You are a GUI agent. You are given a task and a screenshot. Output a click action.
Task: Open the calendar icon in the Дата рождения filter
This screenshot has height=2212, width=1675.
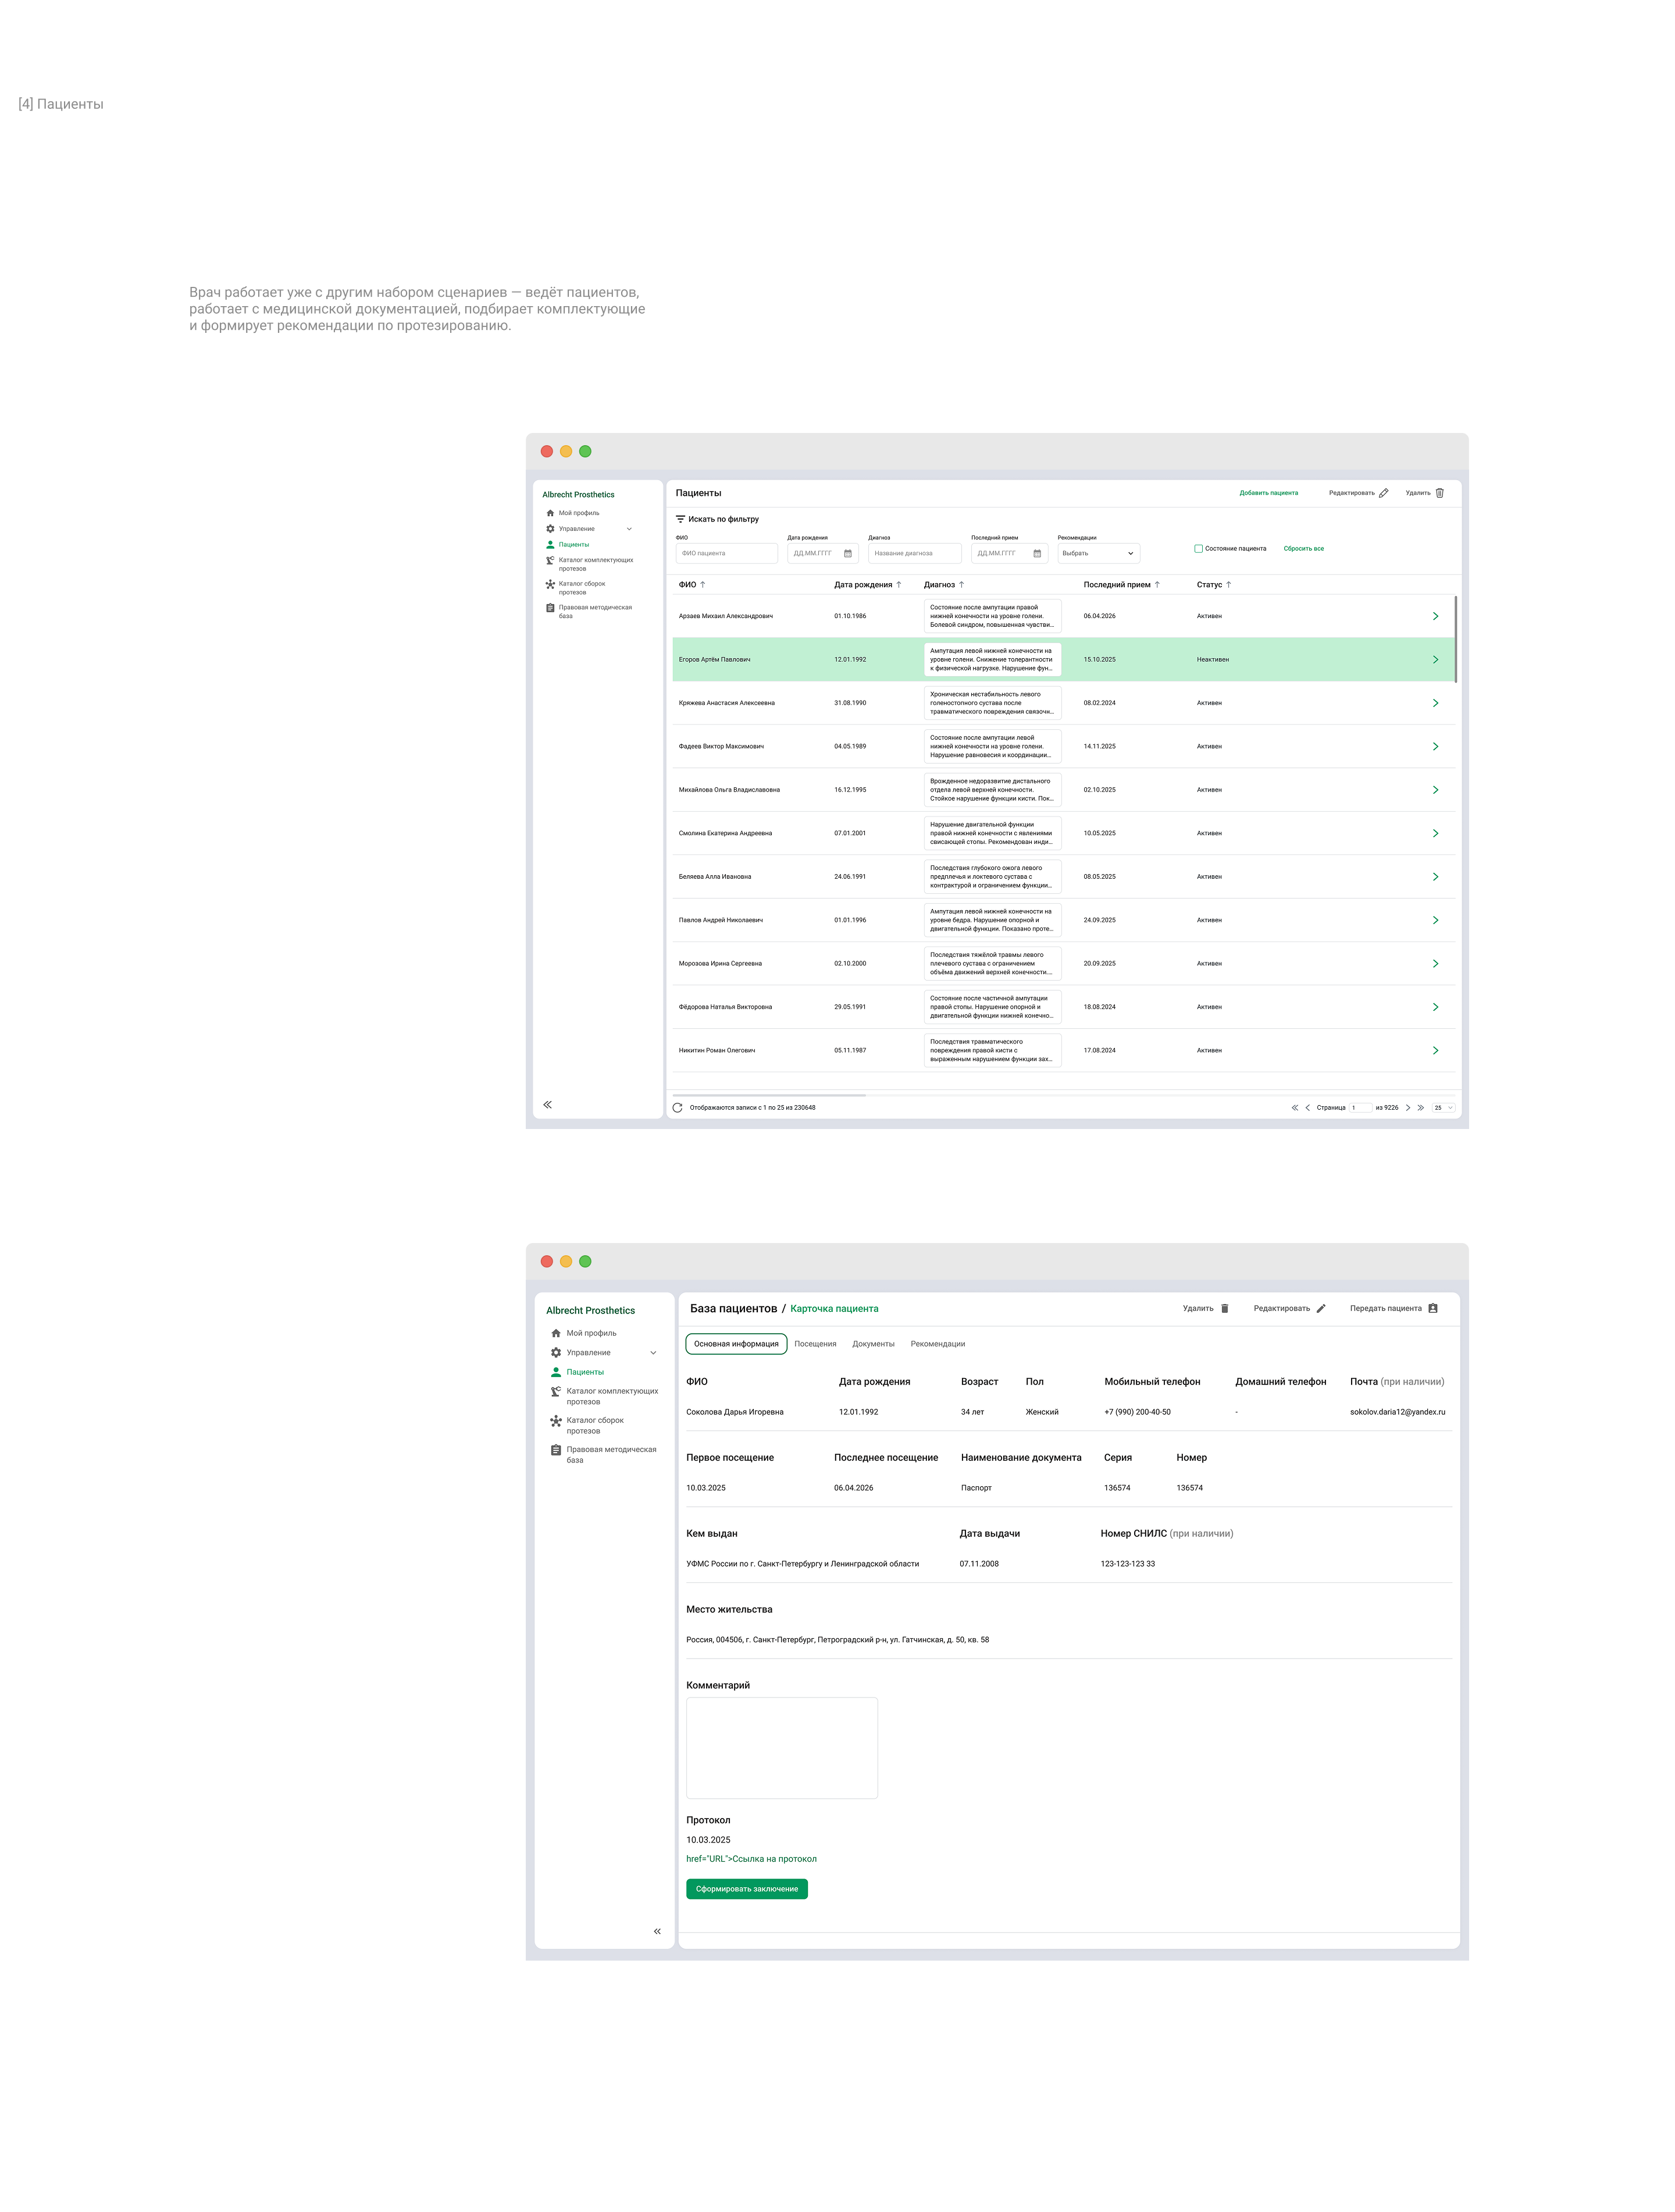[x=847, y=553]
